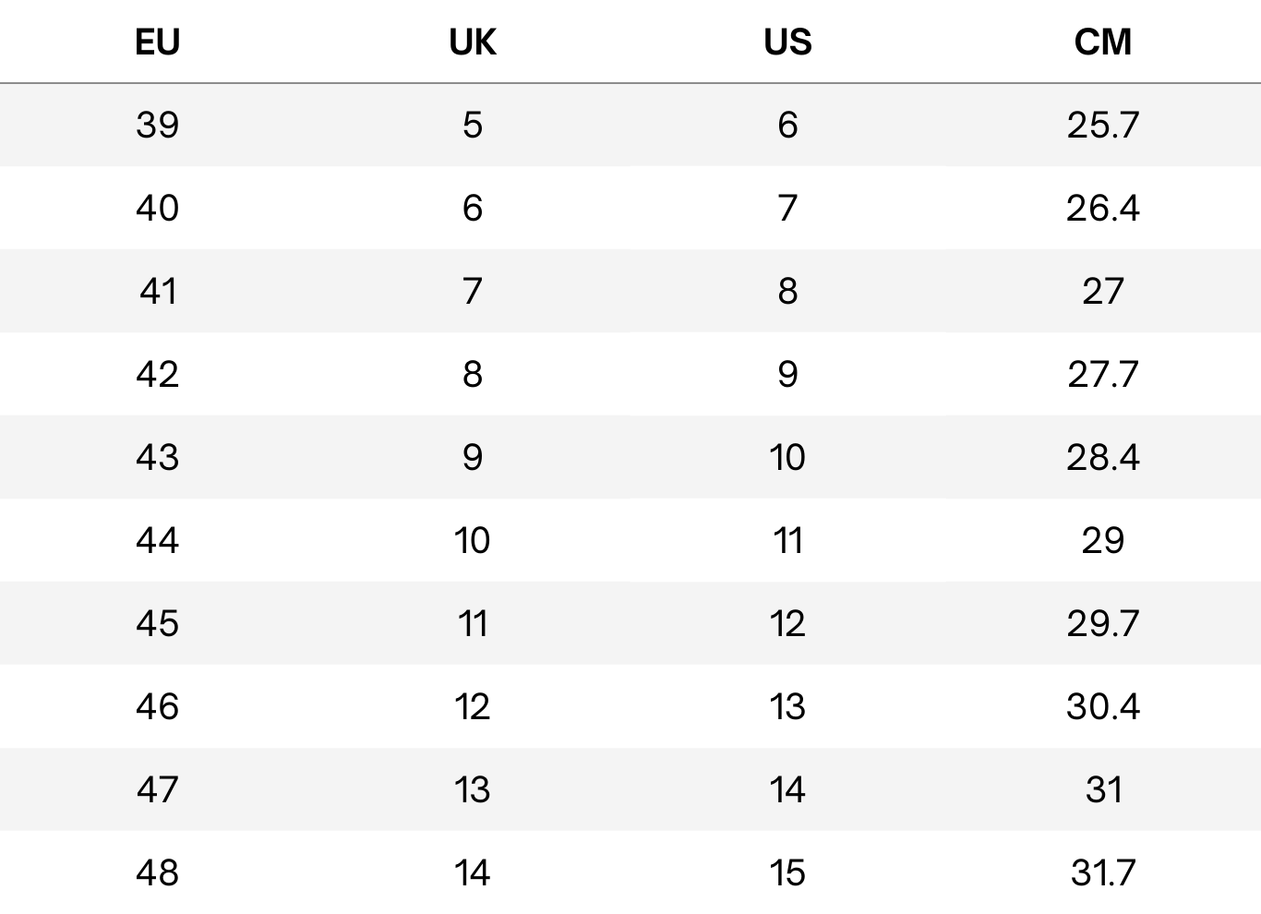Select the 29.7 CM measurement

click(1102, 624)
